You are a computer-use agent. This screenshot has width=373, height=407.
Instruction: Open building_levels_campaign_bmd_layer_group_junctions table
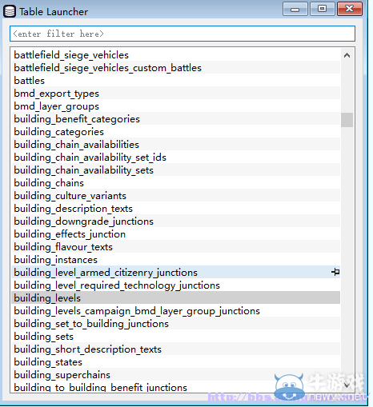[x=175, y=311]
